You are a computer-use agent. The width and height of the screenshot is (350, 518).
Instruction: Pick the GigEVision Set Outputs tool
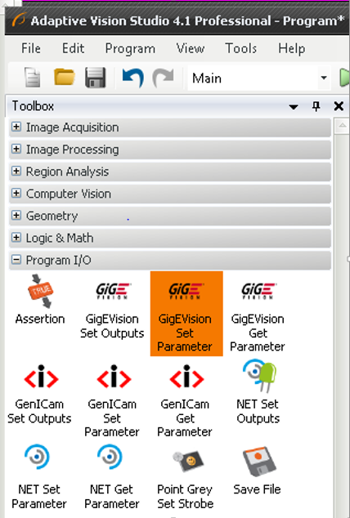112,310
